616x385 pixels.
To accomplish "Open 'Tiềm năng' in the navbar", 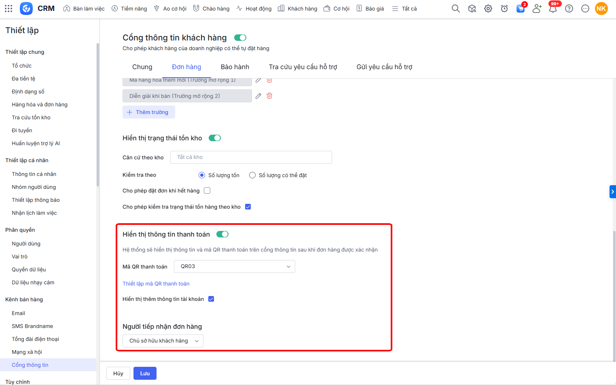I will [129, 8].
